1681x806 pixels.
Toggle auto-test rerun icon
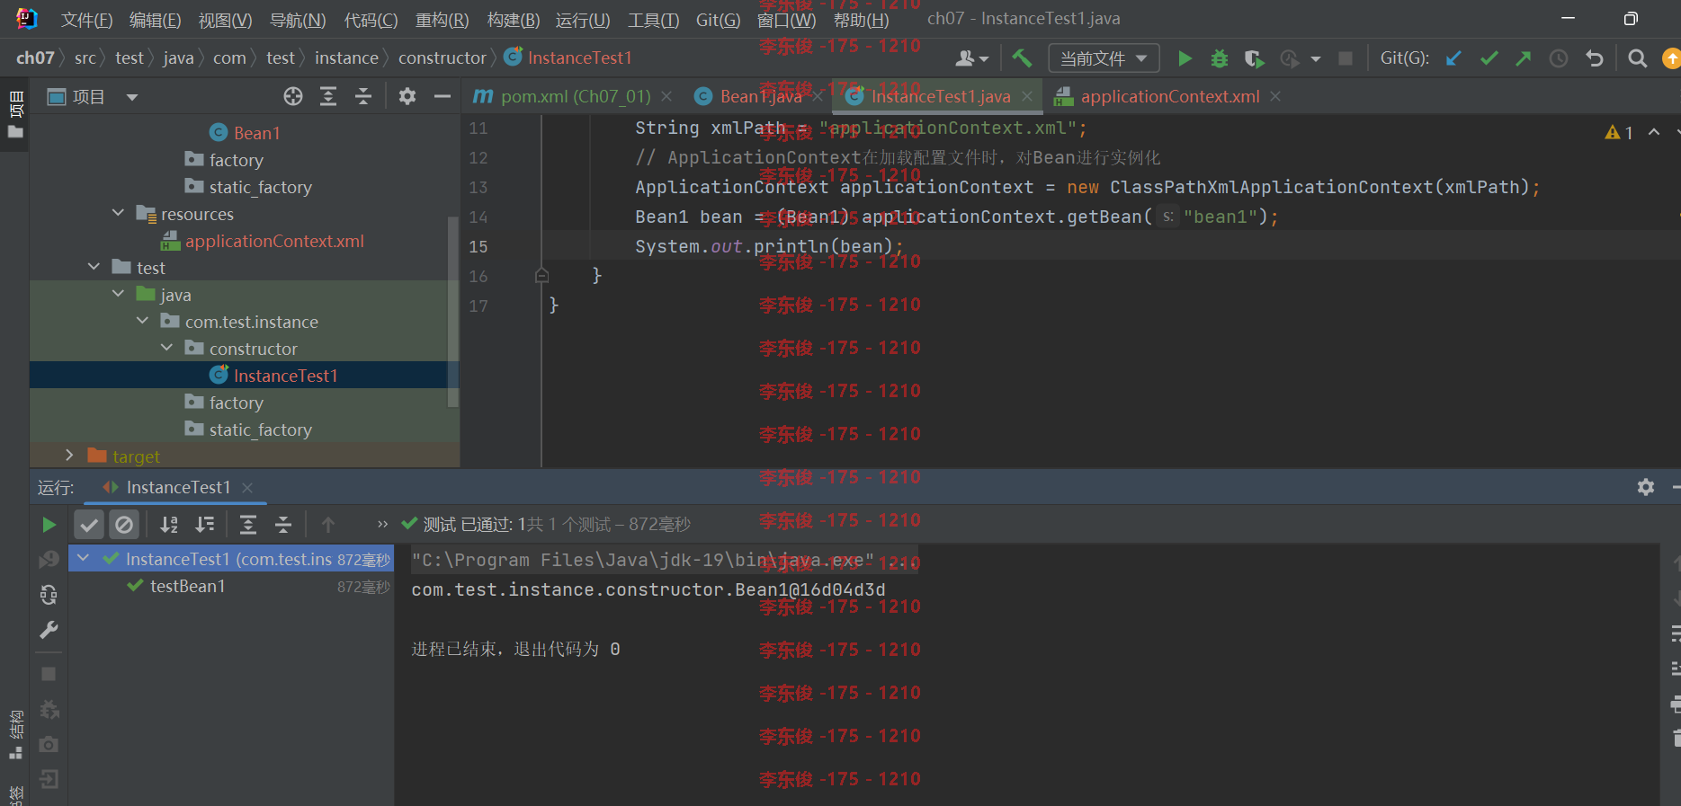coord(49,595)
